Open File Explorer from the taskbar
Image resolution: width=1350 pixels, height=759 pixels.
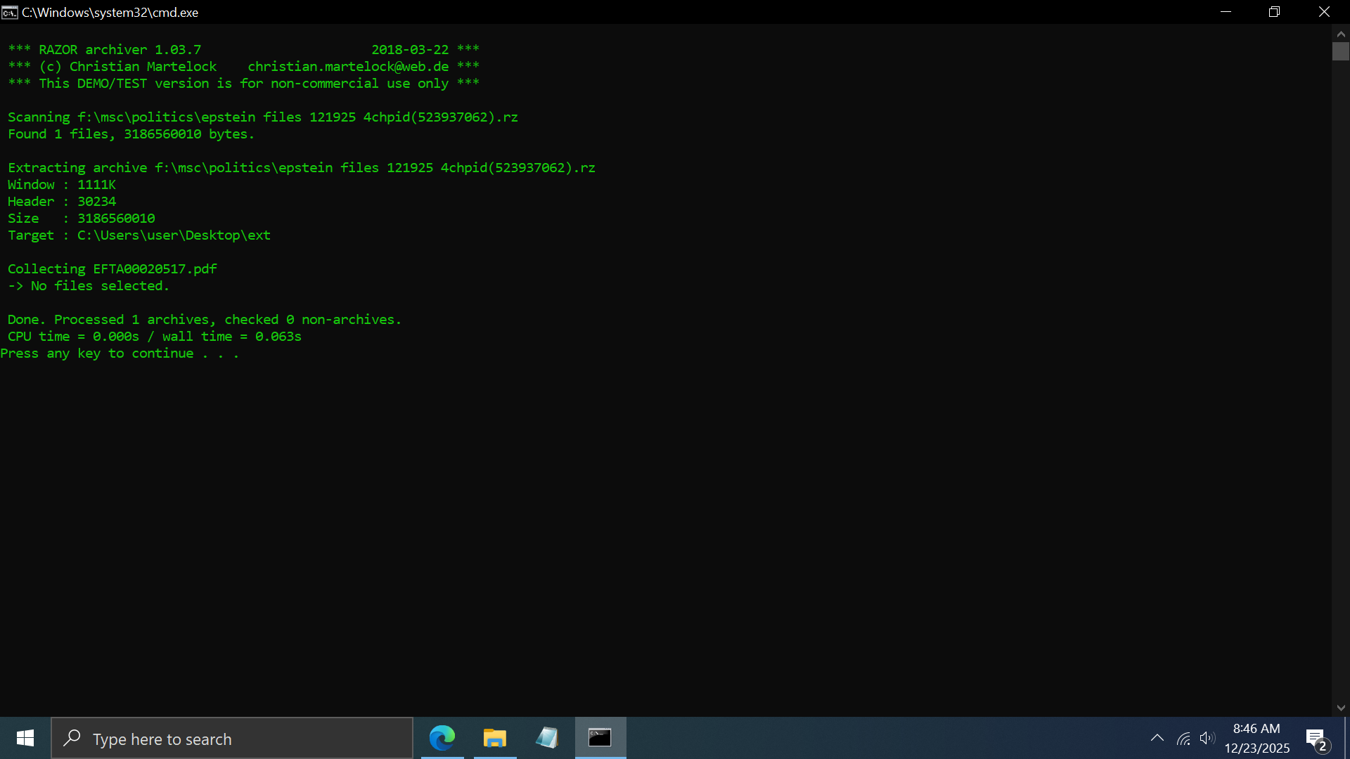click(494, 738)
